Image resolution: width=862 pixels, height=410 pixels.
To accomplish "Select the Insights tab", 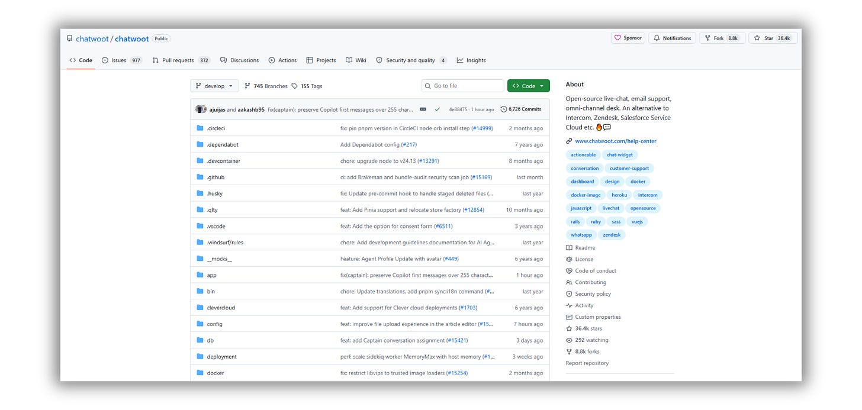I will [x=471, y=60].
